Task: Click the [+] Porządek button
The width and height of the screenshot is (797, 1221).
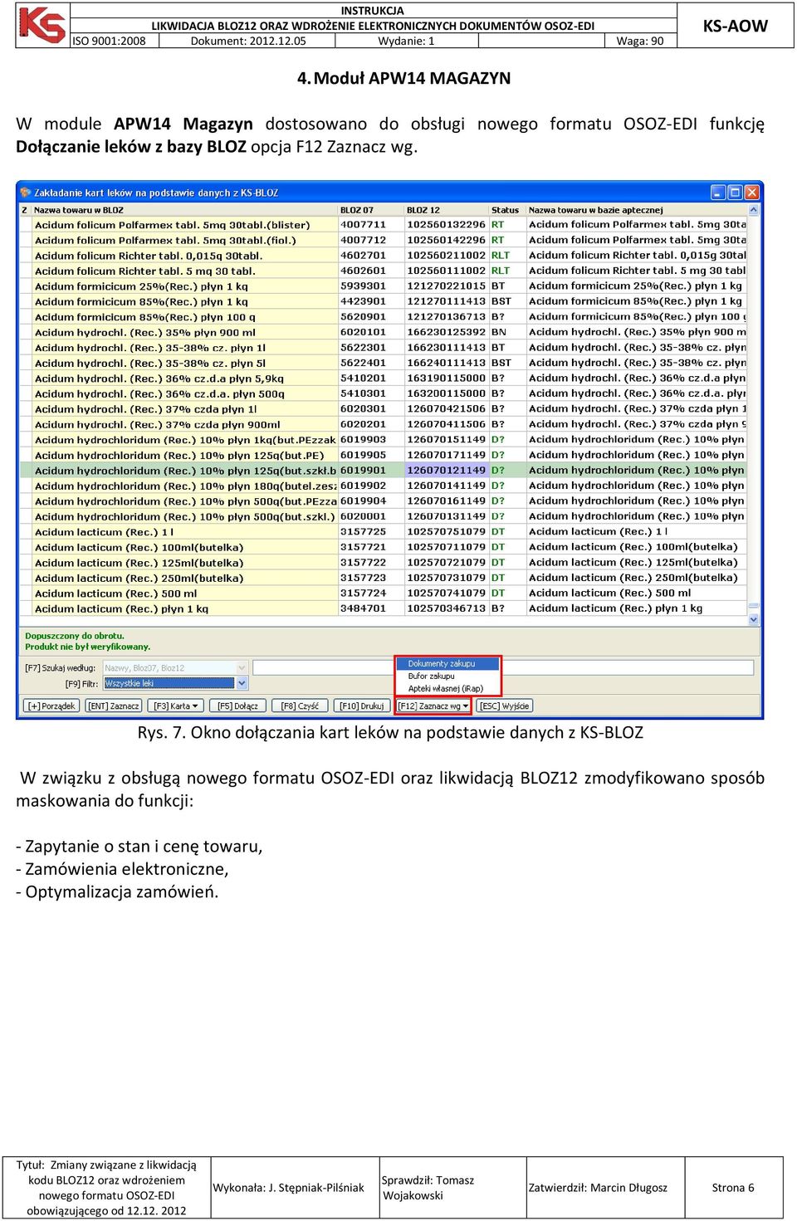Action: click(51, 706)
